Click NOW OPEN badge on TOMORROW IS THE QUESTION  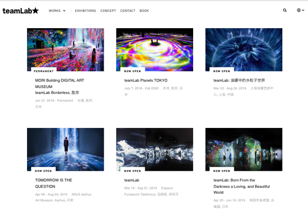(x=44, y=171)
